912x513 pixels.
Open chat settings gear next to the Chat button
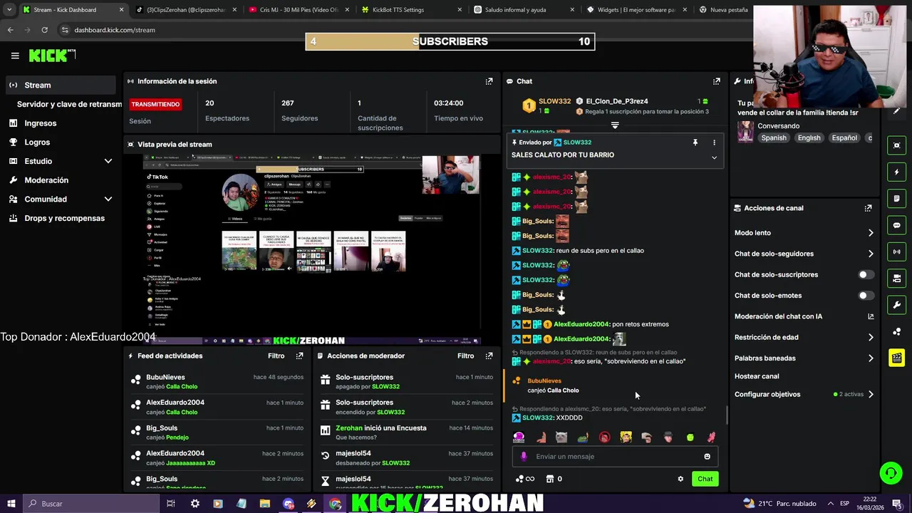680,479
